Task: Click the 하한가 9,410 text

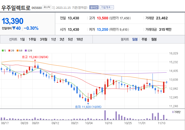Action: point(119,29)
